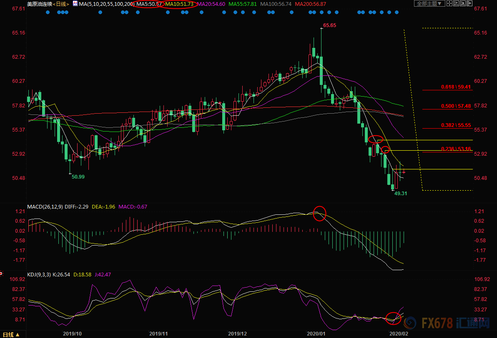The width and height of the screenshot is (497, 338).
Task: Click the <日线> period label beside 美原油连续
Action: pyautogui.click(x=61, y=4)
